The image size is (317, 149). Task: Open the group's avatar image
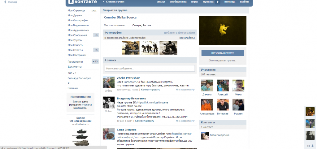click(x=223, y=31)
